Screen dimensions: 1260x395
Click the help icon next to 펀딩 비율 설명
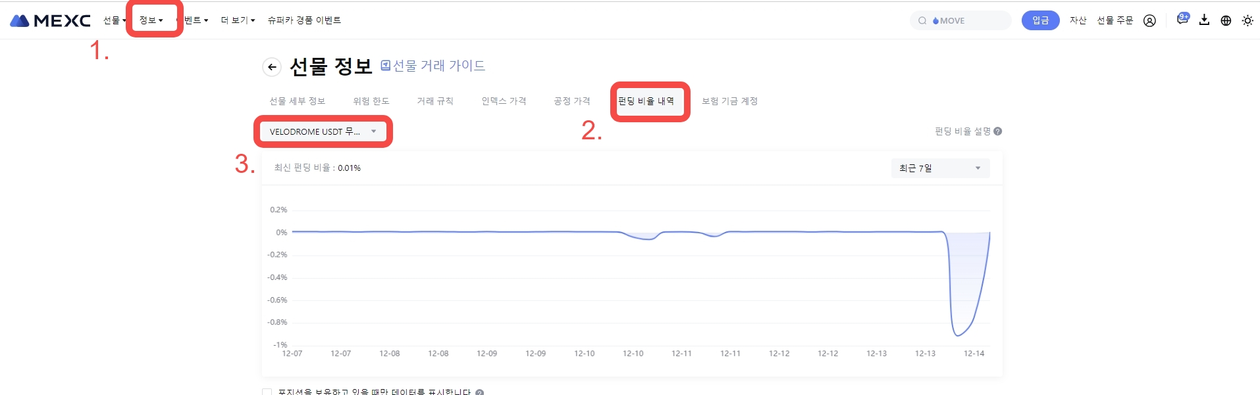[998, 131]
